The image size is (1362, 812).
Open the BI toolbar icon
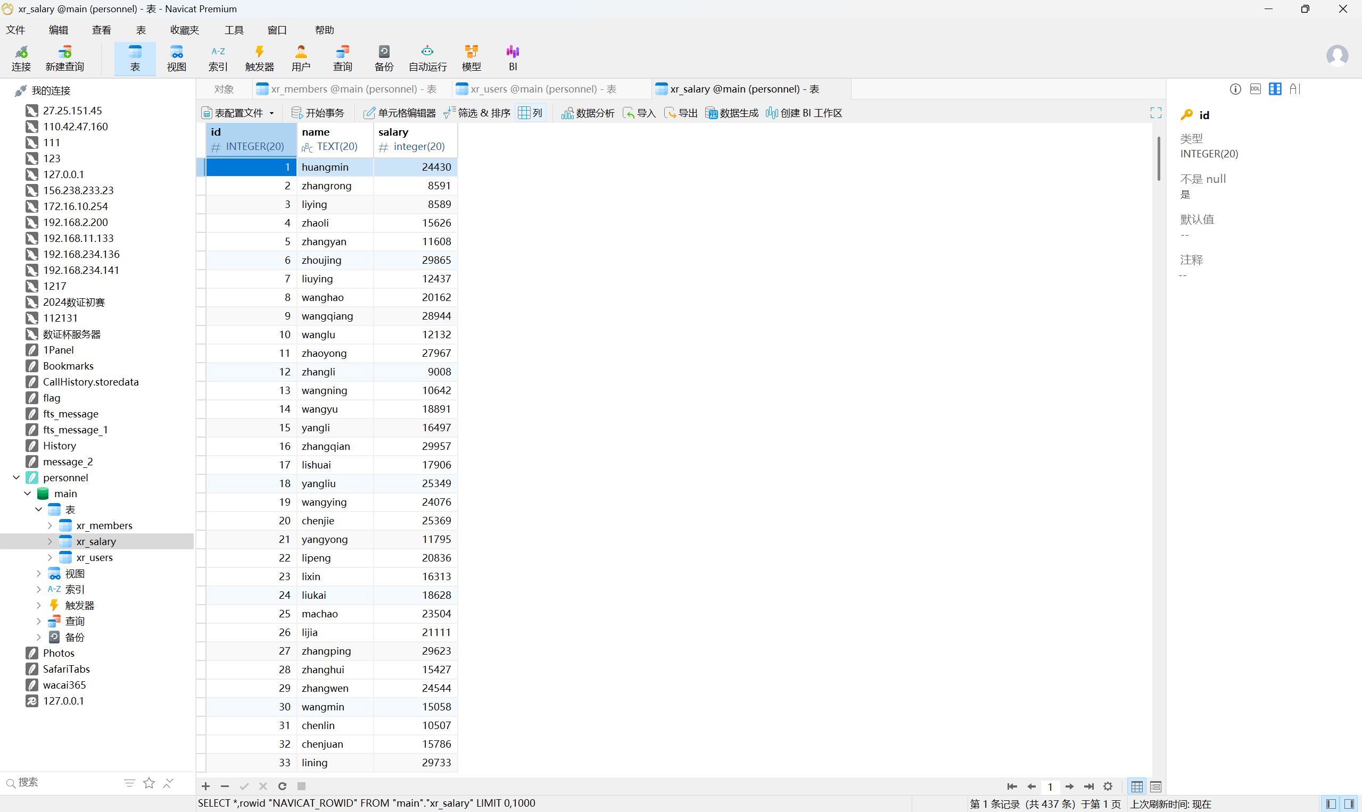[x=513, y=58]
